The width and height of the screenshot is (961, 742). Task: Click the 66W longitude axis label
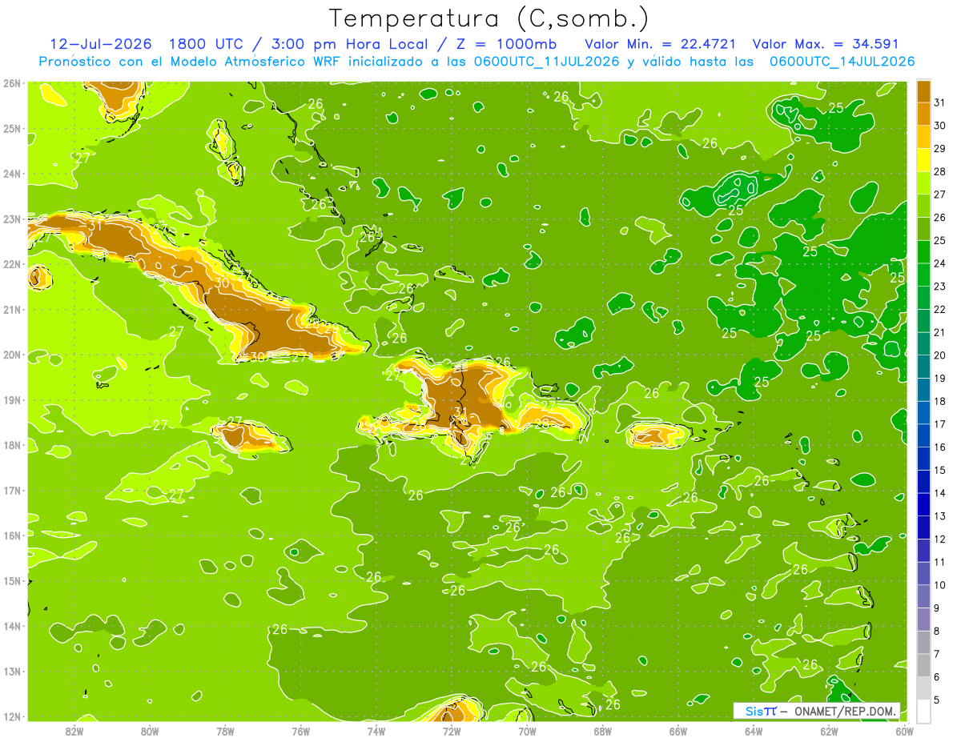click(x=678, y=731)
